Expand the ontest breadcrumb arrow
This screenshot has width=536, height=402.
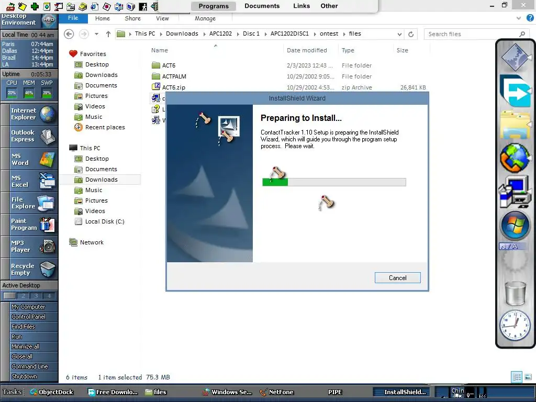pos(343,34)
